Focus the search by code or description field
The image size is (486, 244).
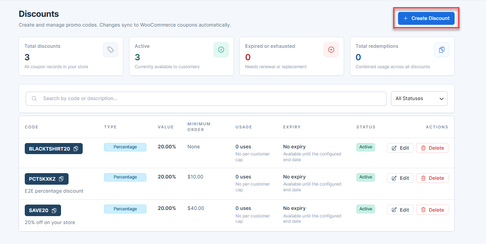click(x=206, y=98)
